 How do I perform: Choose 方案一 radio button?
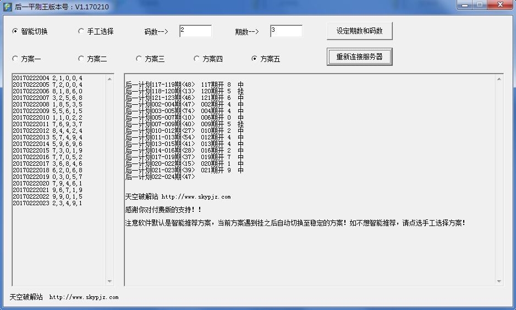click(15, 59)
